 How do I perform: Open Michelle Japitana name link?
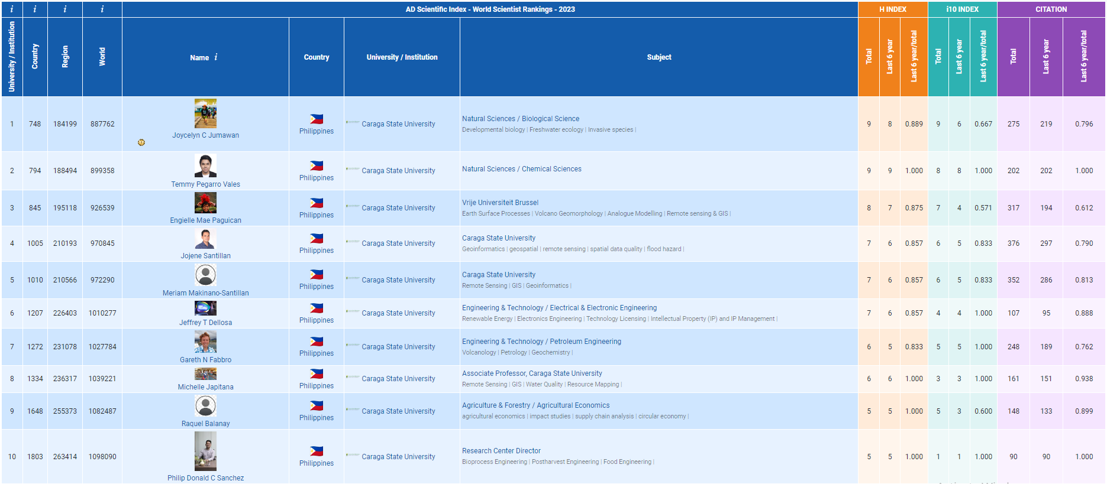206,387
